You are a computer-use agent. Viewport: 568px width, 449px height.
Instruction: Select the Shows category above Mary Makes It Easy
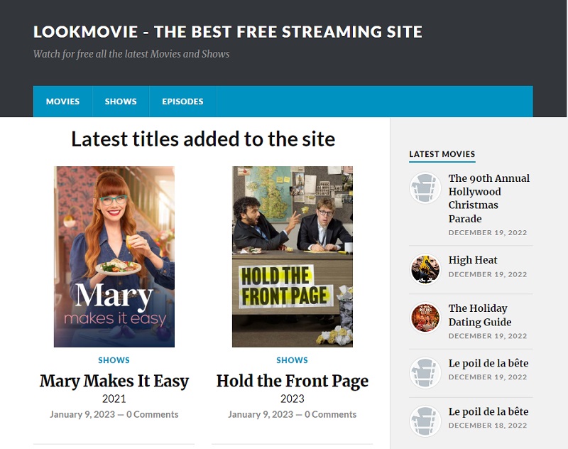click(114, 360)
